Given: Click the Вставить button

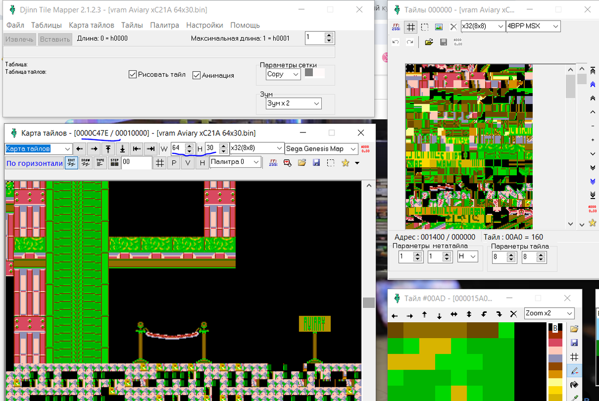Looking at the screenshot, I should pos(55,39).
